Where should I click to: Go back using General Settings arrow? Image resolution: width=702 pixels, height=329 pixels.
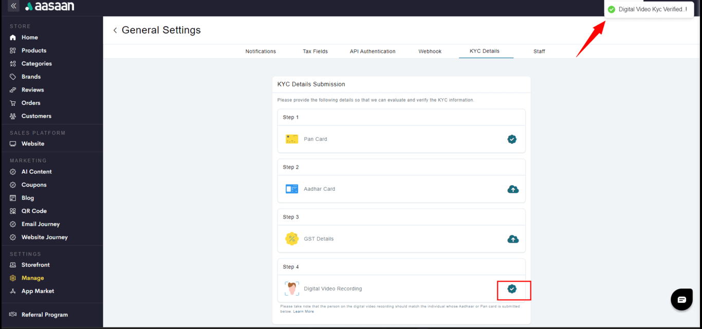pos(115,30)
